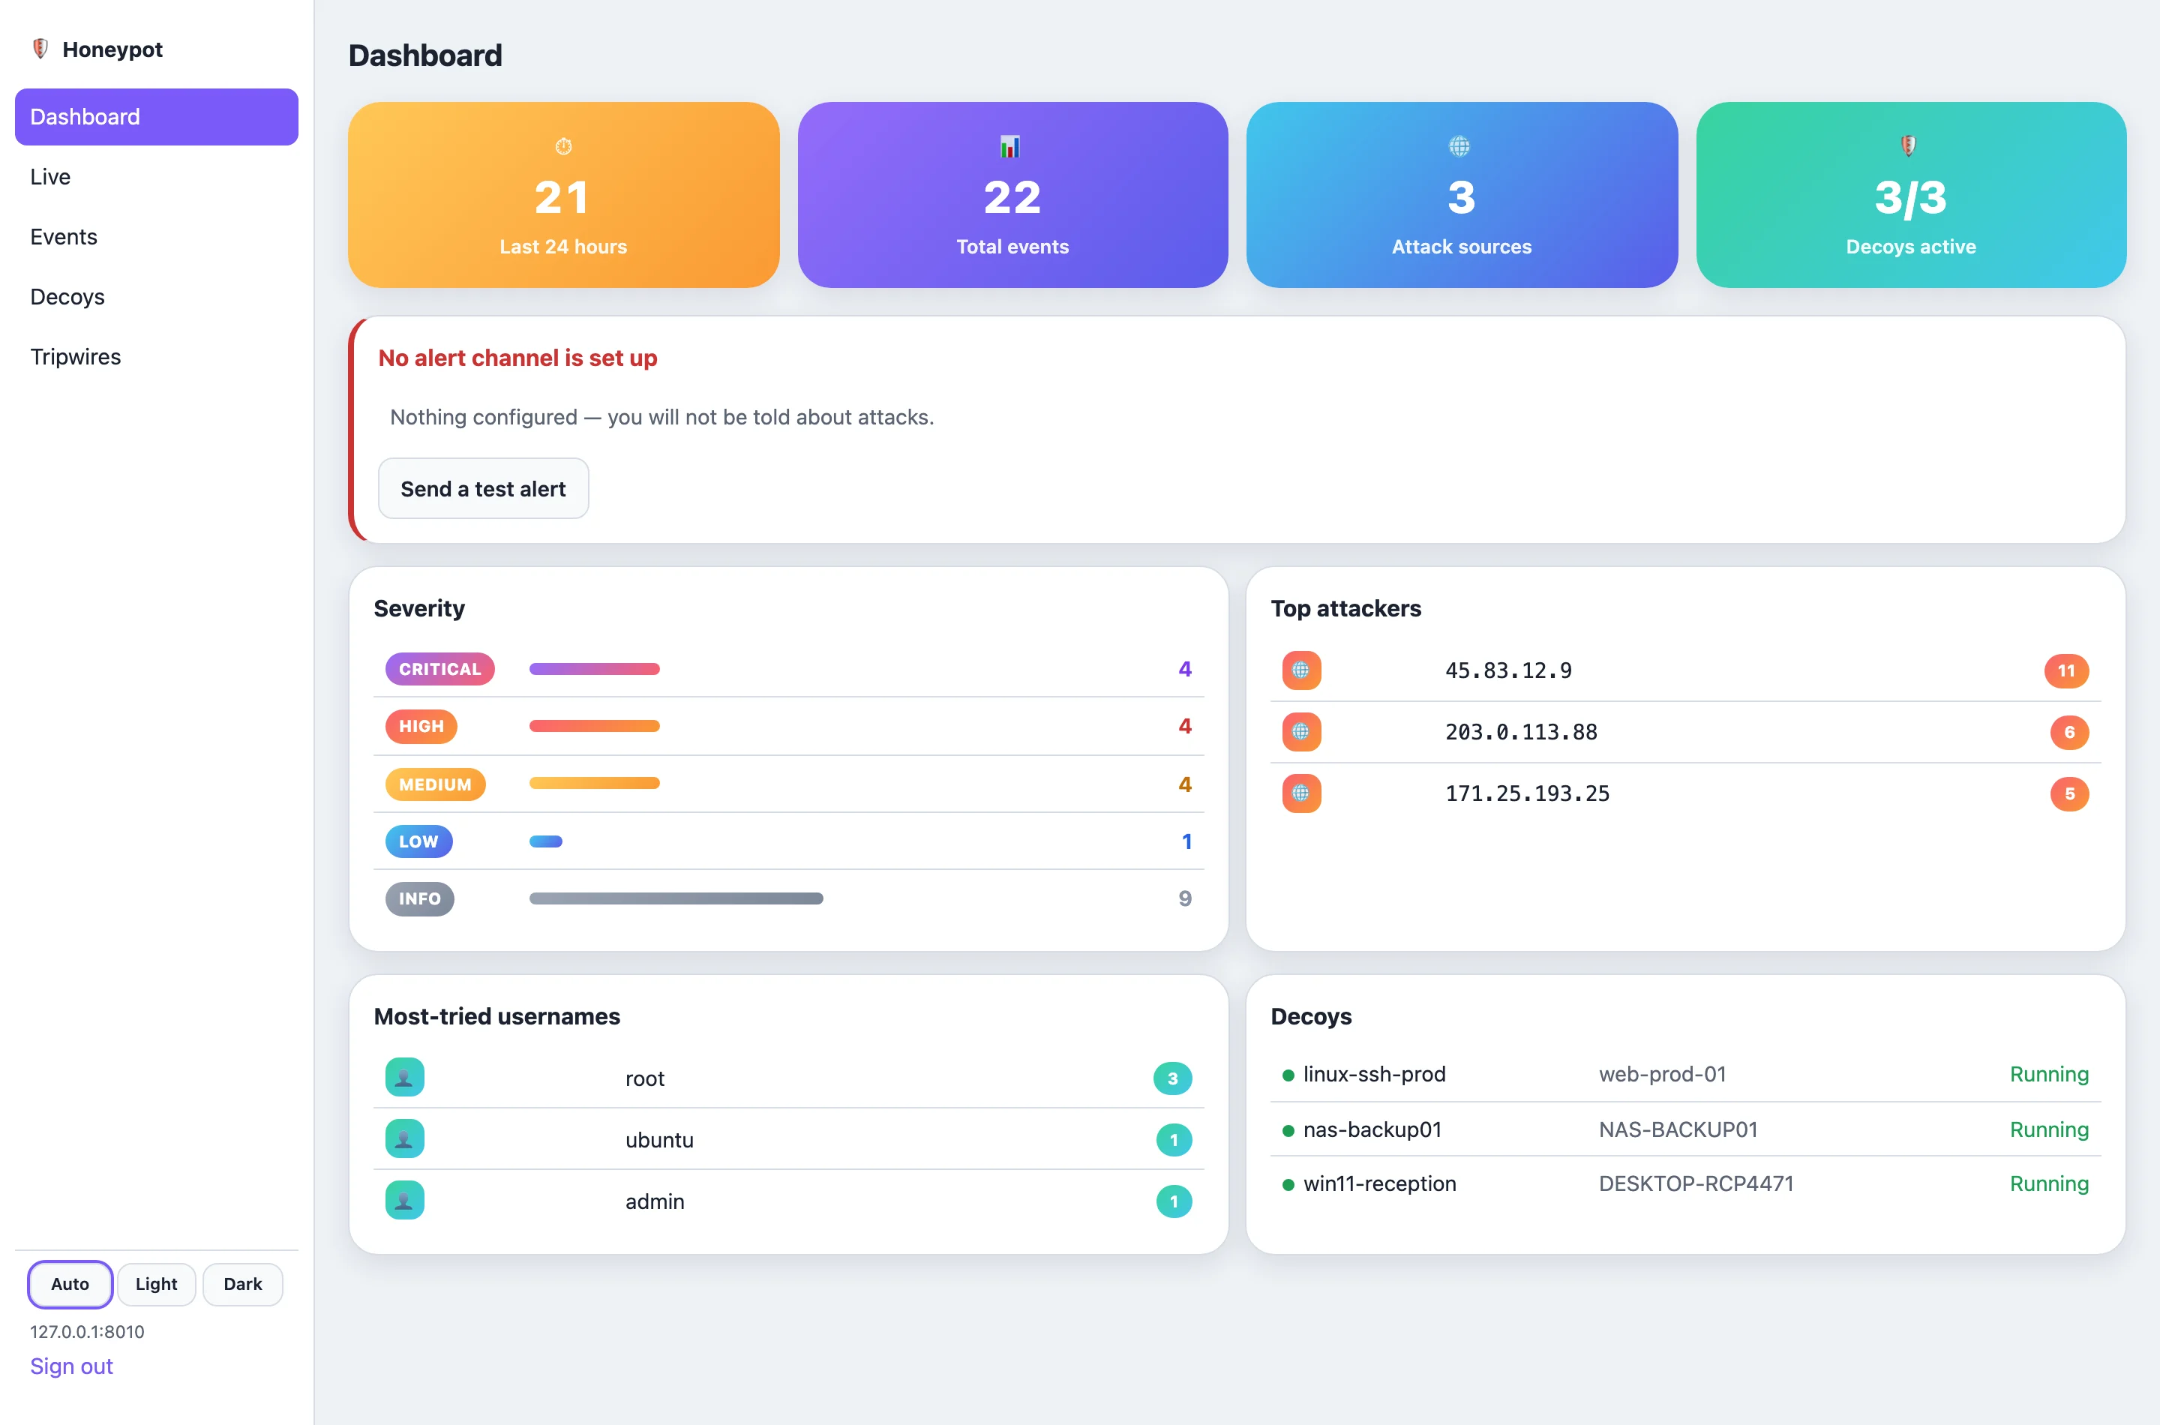Image resolution: width=2160 pixels, height=1425 pixels.
Task: Click the MEDIUM severity orange bar
Action: point(594,784)
